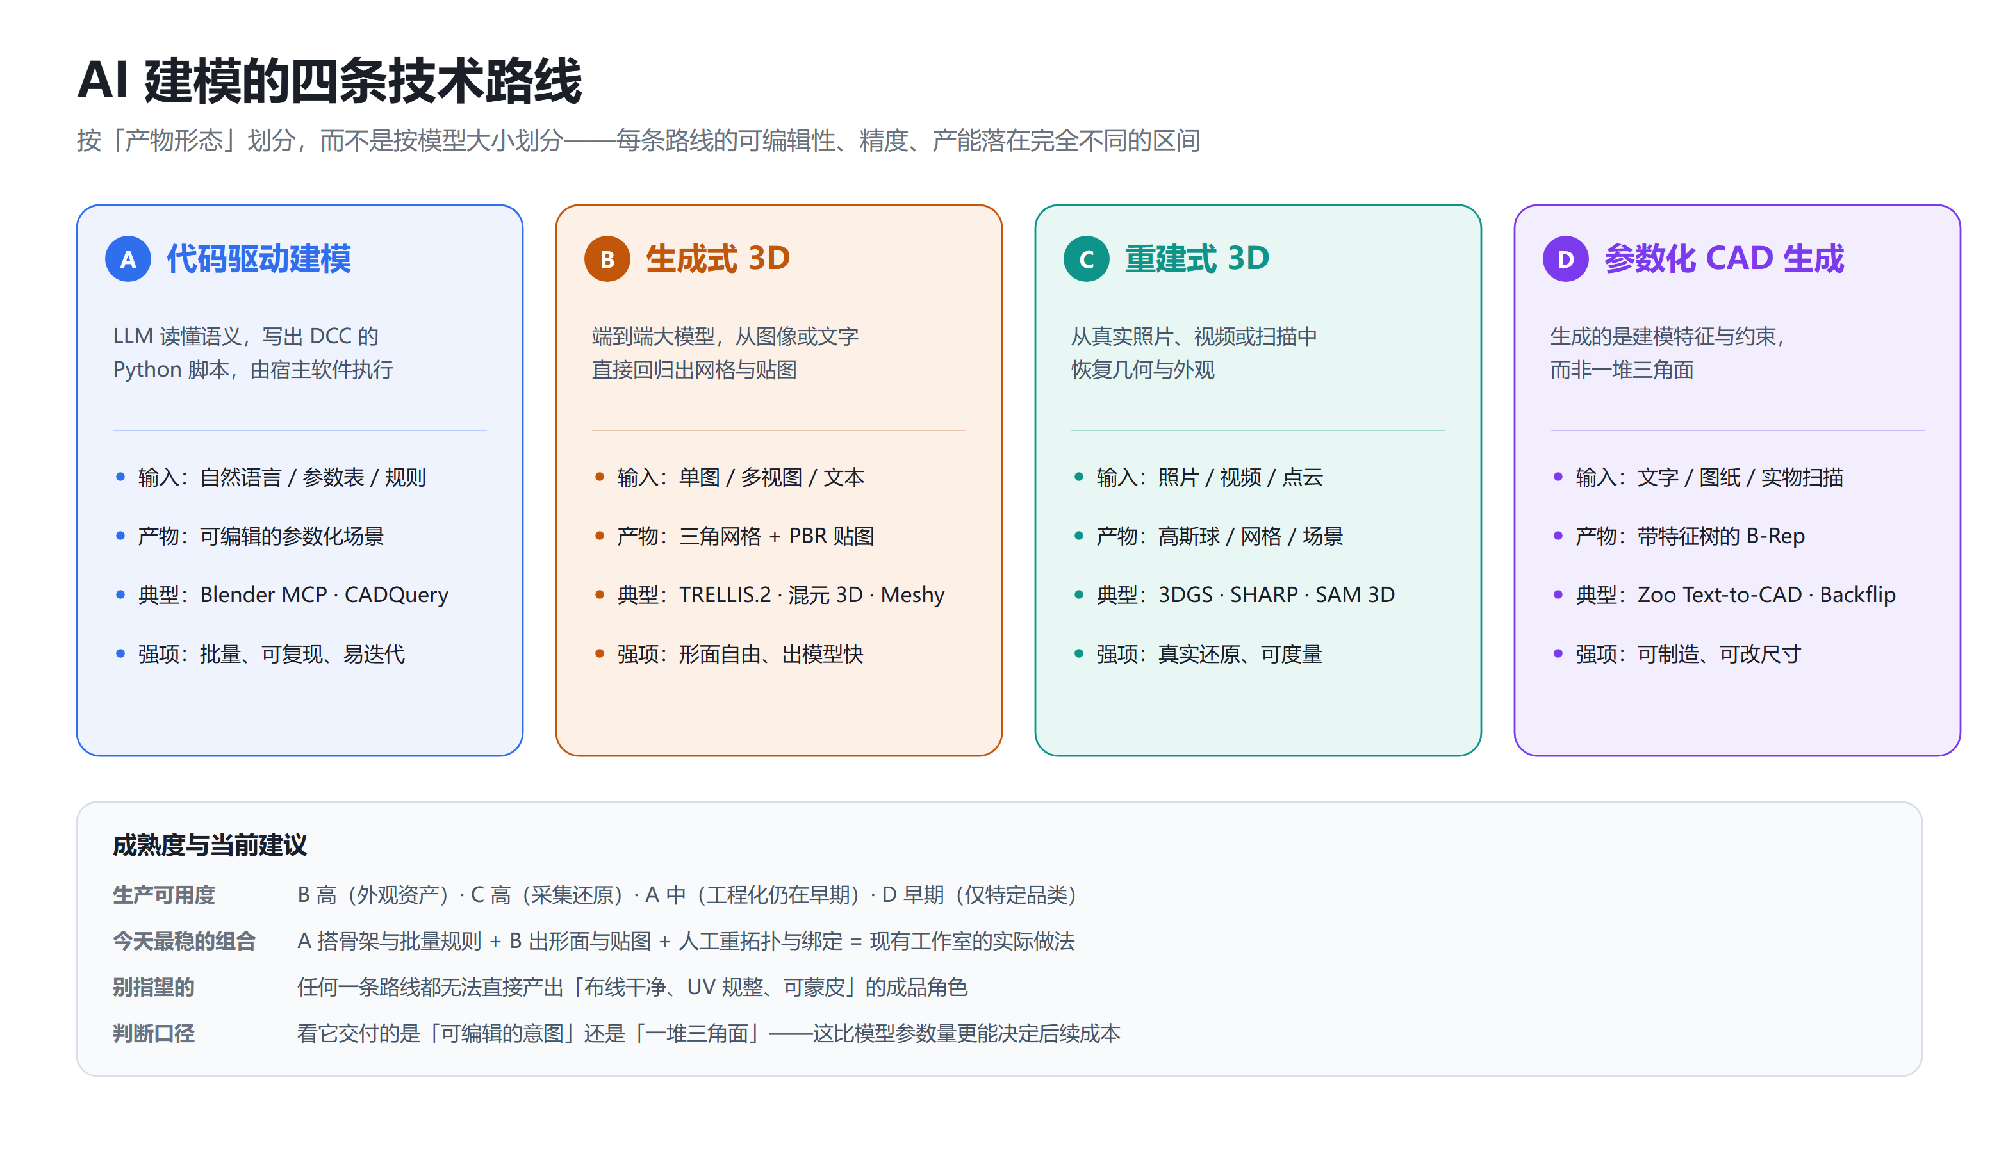This screenshot has width=1999, height=1153.
Task: Select the heading 生成式 3D
Action: pyautogui.click(x=718, y=259)
